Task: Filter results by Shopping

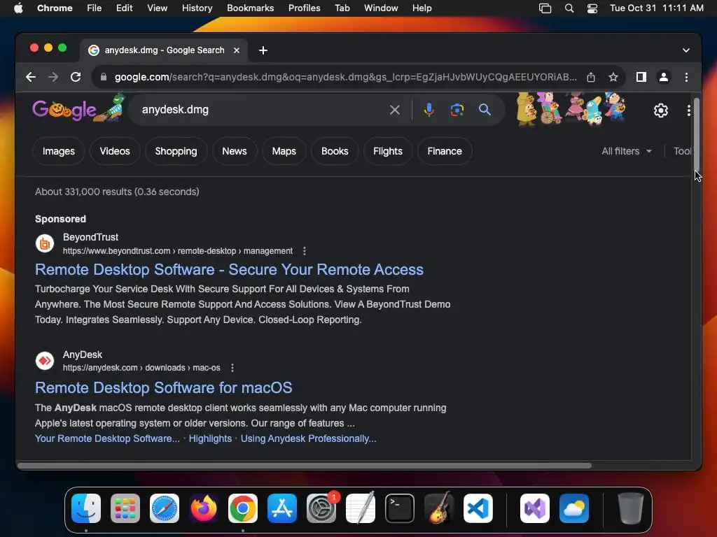Action: pos(176,151)
